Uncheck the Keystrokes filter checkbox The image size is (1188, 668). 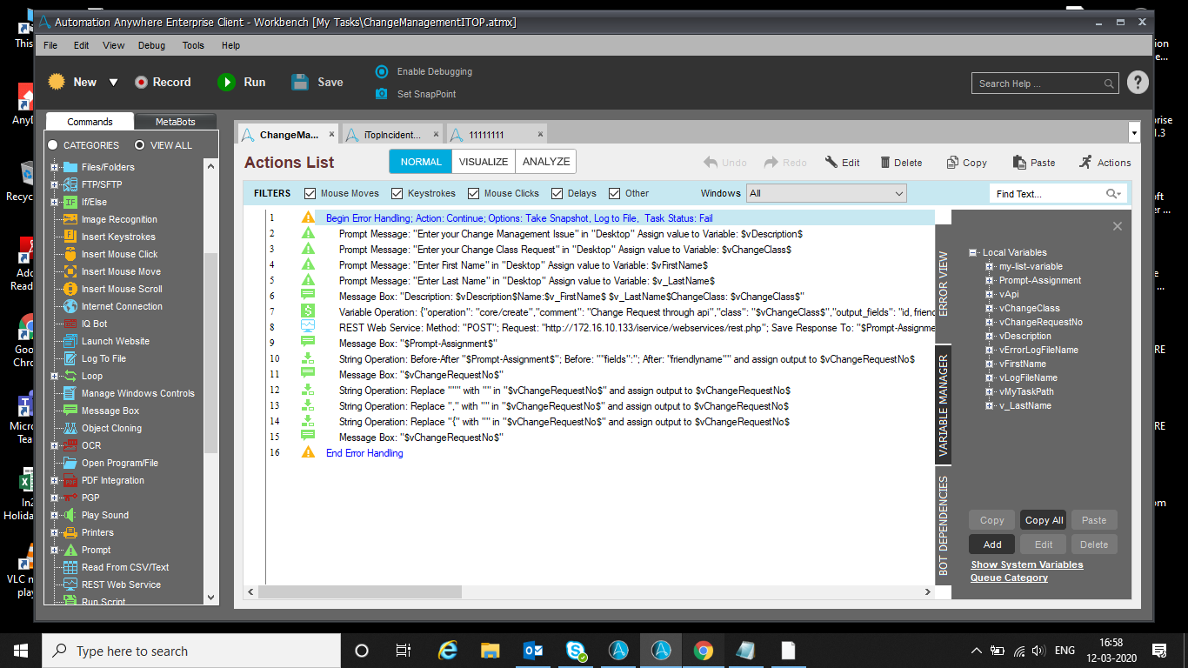point(397,193)
